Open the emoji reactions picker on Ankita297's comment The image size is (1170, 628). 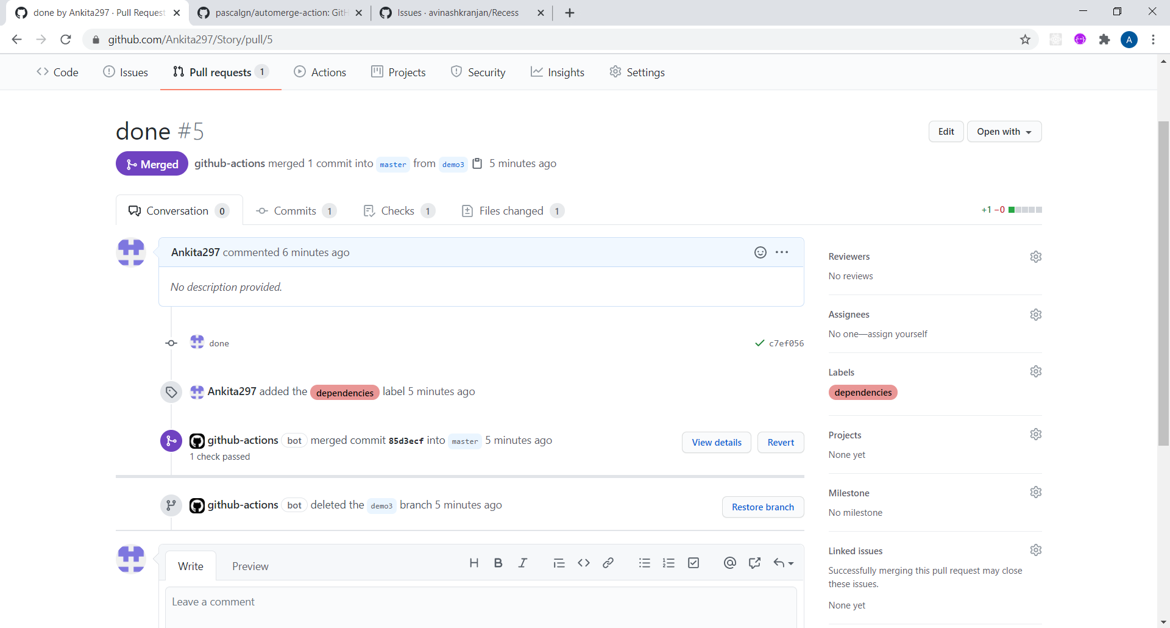[x=760, y=252]
